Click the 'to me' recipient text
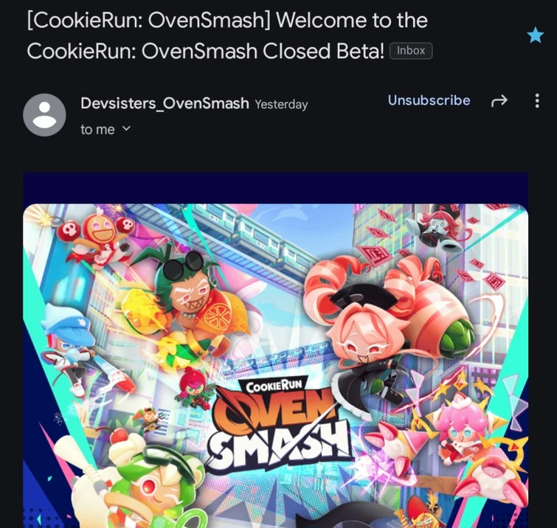557x528 pixels. pos(97,130)
